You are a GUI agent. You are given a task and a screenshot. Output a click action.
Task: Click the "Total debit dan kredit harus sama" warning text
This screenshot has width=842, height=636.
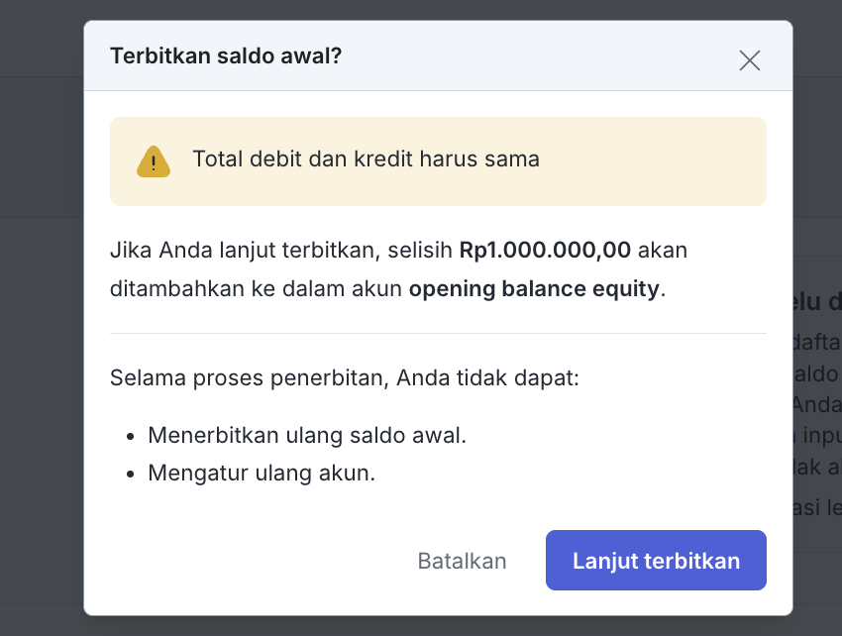pos(366,159)
